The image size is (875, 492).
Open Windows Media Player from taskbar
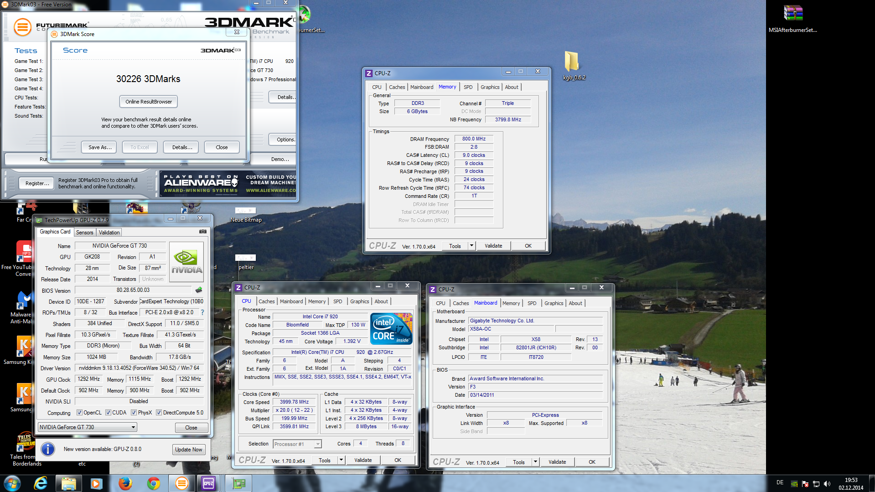pyautogui.click(x=96, y=483)
